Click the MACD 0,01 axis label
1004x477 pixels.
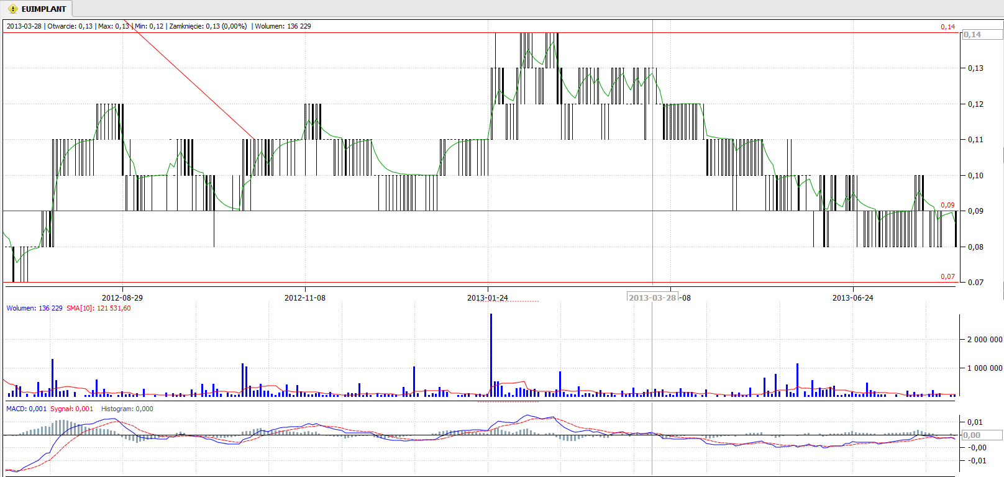977,422
